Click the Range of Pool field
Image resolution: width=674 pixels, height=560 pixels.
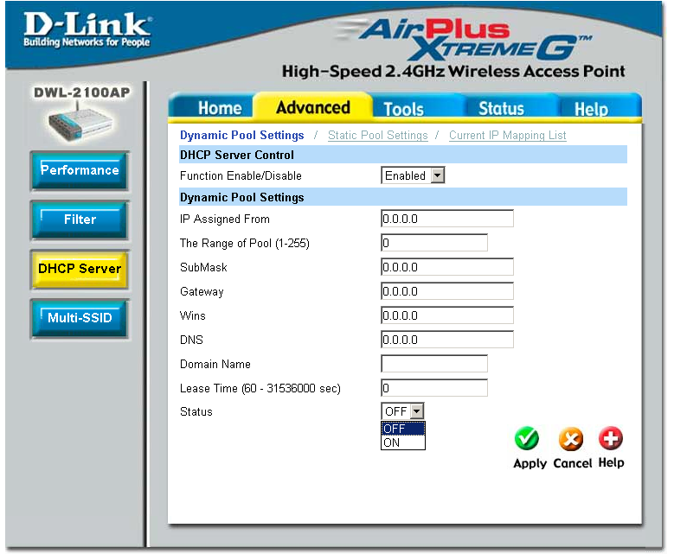pos(434,243)
